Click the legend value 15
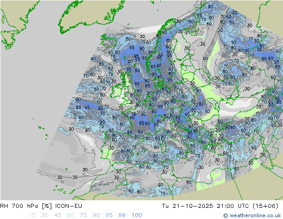 [32, 215]
